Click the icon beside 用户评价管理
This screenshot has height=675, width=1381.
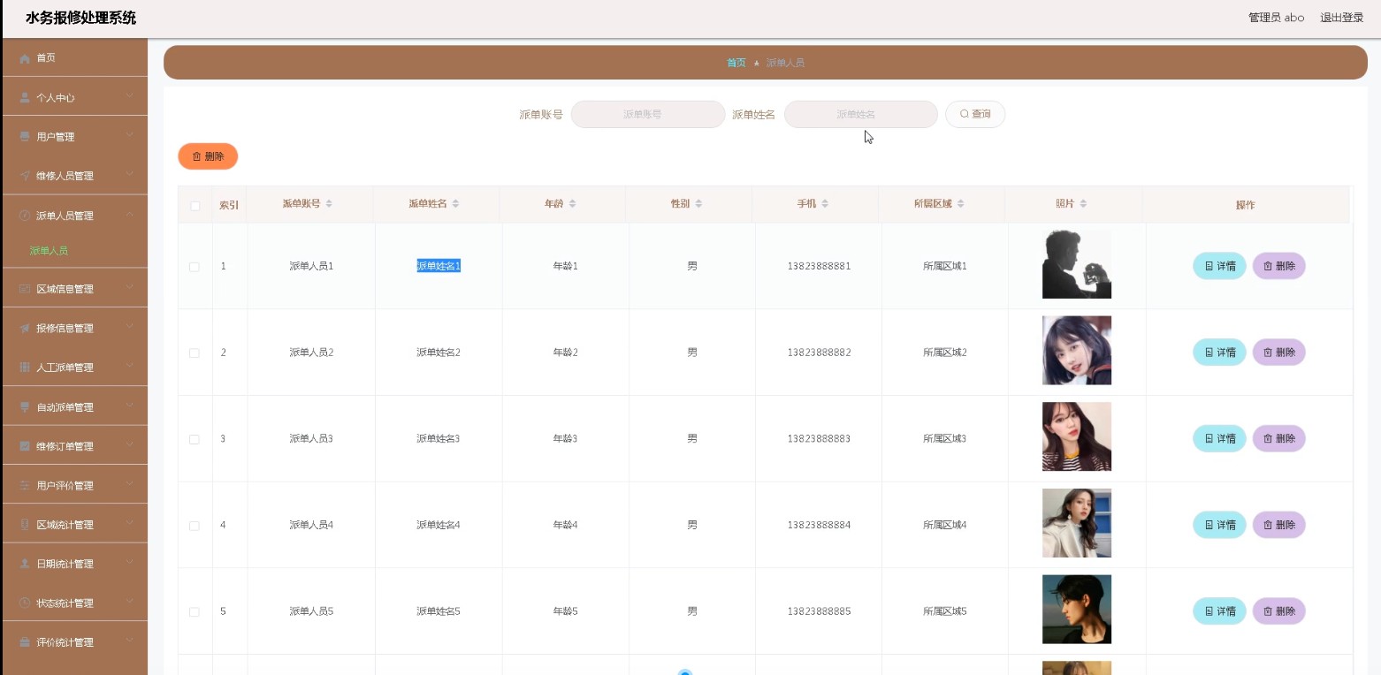pyautogui.click(x=25, y=485)
